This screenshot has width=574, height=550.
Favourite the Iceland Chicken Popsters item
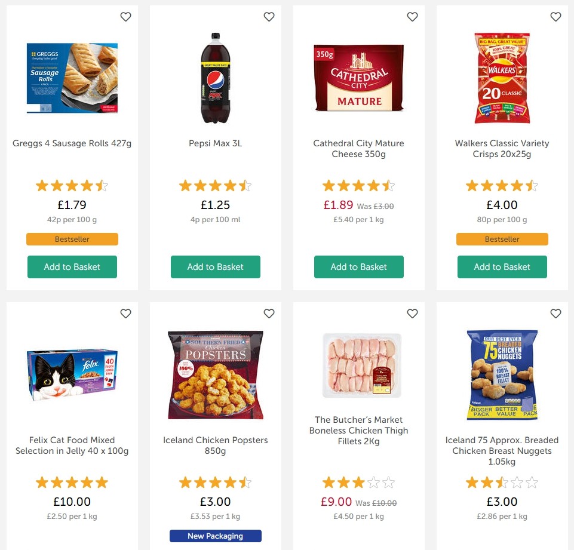point(269,313)
